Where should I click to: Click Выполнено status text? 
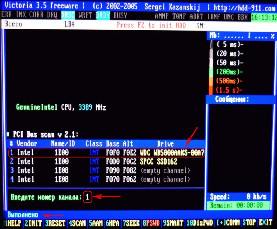(23, 215)
